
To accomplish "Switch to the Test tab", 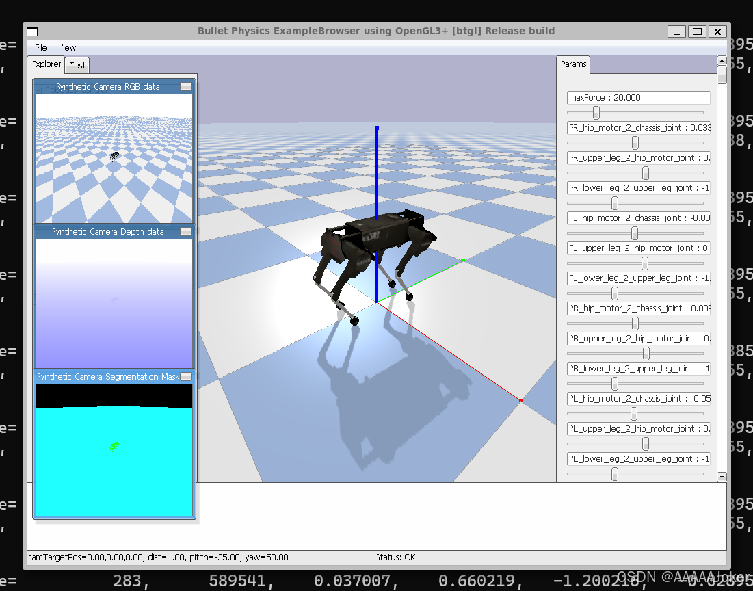I will tap(77, 65).
